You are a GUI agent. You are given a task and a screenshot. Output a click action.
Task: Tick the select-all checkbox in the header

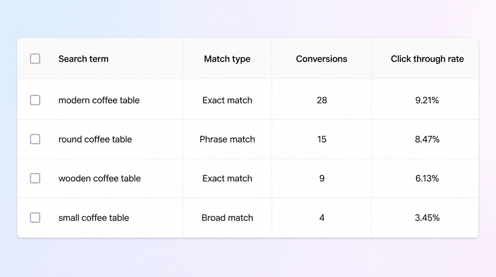[35, 59]
